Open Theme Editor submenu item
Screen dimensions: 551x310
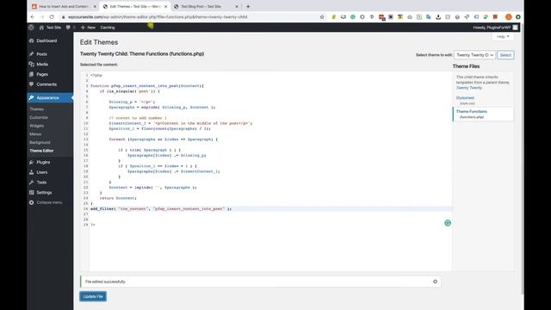click(x=41, y=151)
